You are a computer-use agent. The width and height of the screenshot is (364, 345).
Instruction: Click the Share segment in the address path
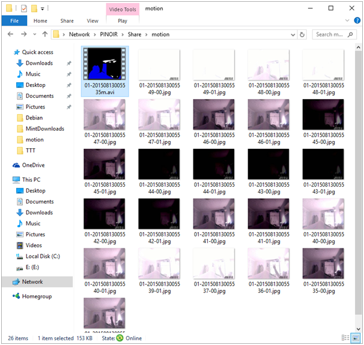click(x=134, y=35)
